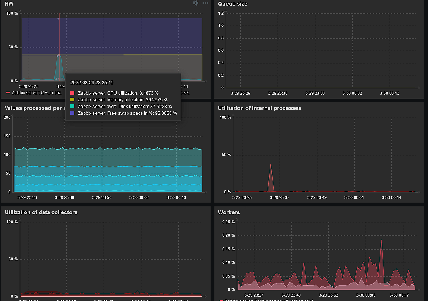Click the teal Disk utilization swatch in tooltip
This screenshot has height=301, width=428.
pos(72,106)
